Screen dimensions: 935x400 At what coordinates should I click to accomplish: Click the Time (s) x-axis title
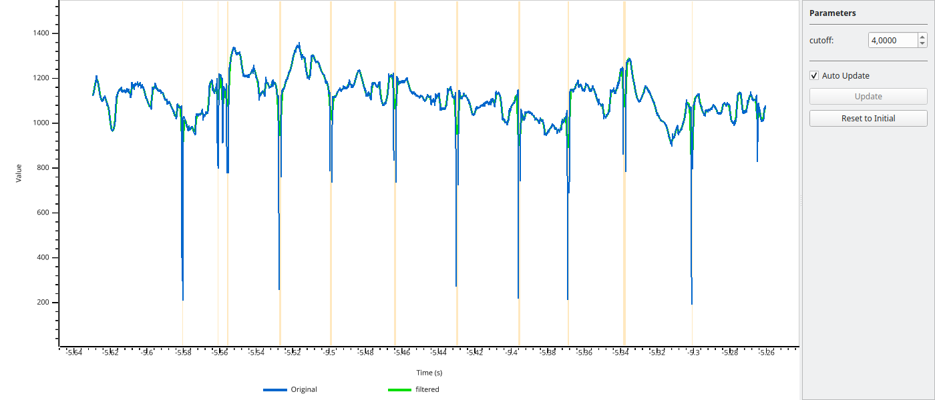(x=429, y=373)
